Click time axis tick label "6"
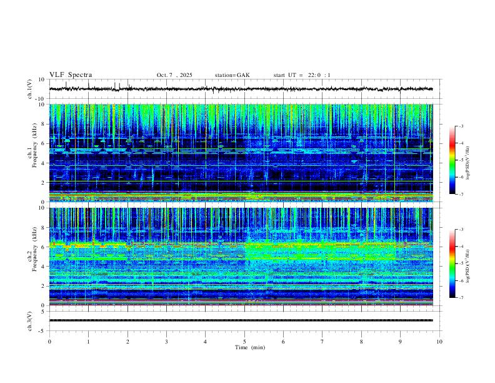This screenshot has height=383, width=495. click(x=284, y=342)
